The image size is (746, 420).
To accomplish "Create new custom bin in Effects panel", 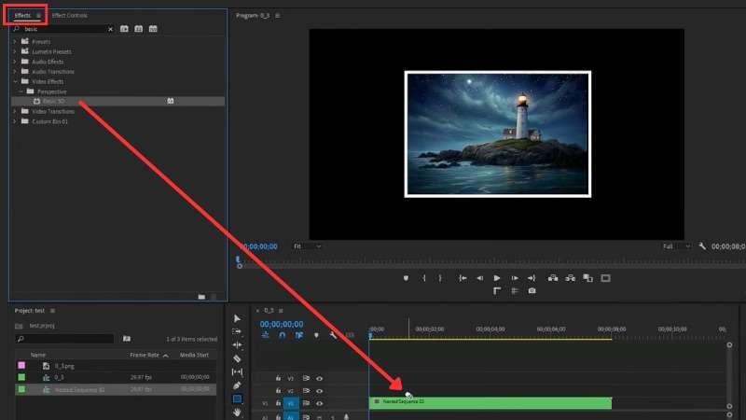I will 201,297.
